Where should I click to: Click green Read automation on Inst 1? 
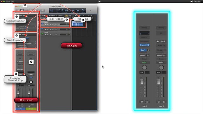click(144, 62)
